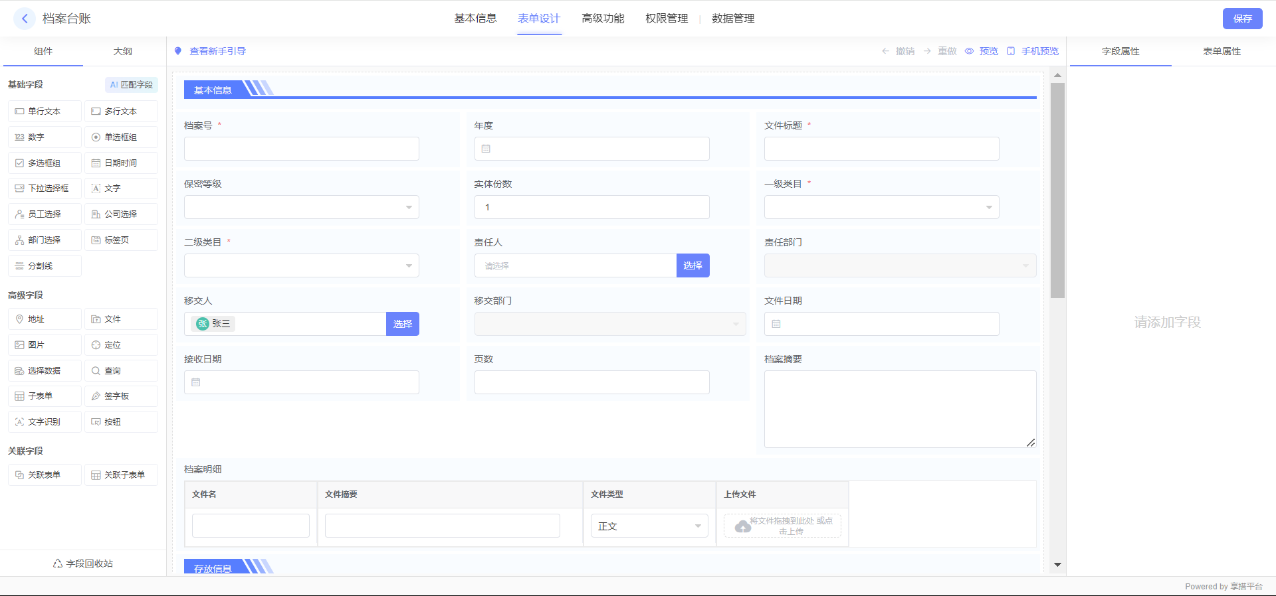
Task: Choose the 子表单 component
Action: click(45, 396)
